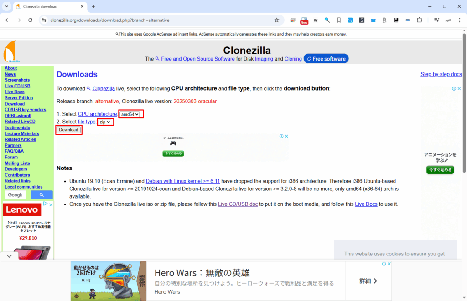
Task: Open the Lecture Materials sidebar link
Action: tap(22, 133)
